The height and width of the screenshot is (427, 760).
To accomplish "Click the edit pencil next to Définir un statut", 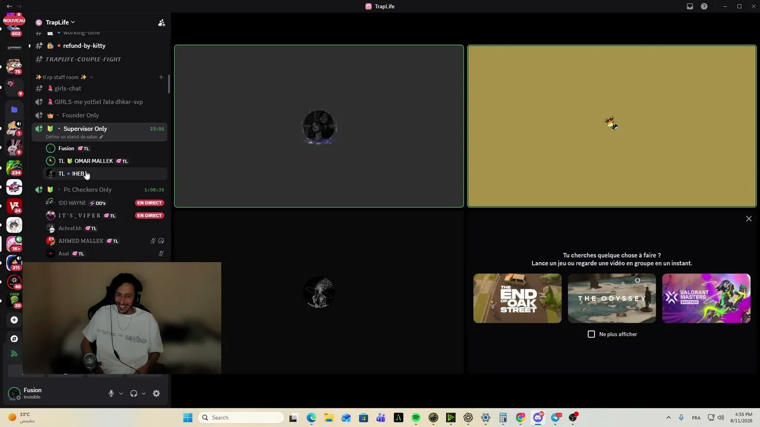I will point(101,137).
